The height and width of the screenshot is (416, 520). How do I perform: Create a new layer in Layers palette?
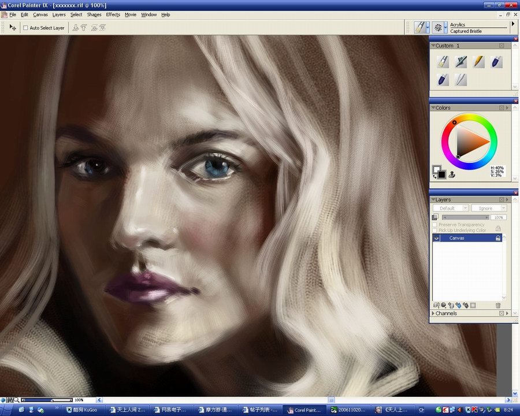[x=451, y=305]
